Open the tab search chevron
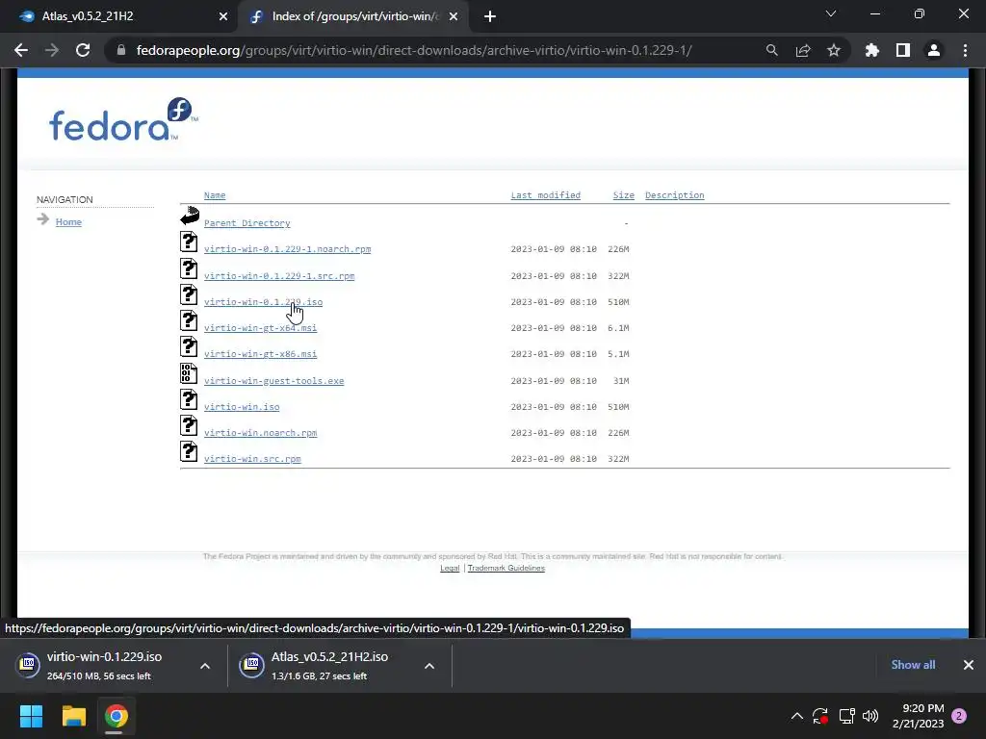The image size is (986, 739). click(x=831, y=13)
